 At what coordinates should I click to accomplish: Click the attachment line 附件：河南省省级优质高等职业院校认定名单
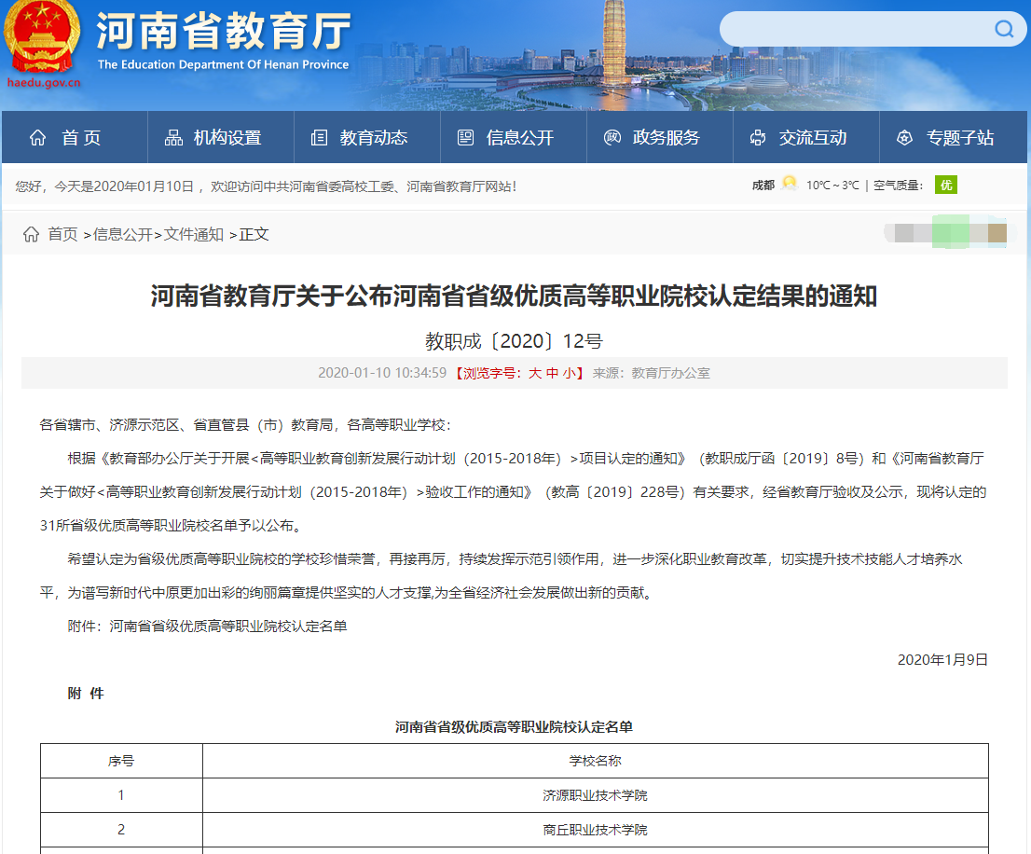pyautogui.click(x=207, y=626)
